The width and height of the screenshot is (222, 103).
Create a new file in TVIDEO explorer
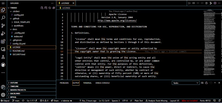click(x=42, y=8)
